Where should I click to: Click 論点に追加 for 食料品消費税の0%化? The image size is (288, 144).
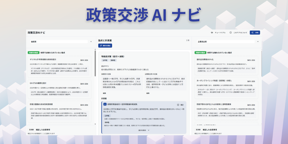(251, 60)
